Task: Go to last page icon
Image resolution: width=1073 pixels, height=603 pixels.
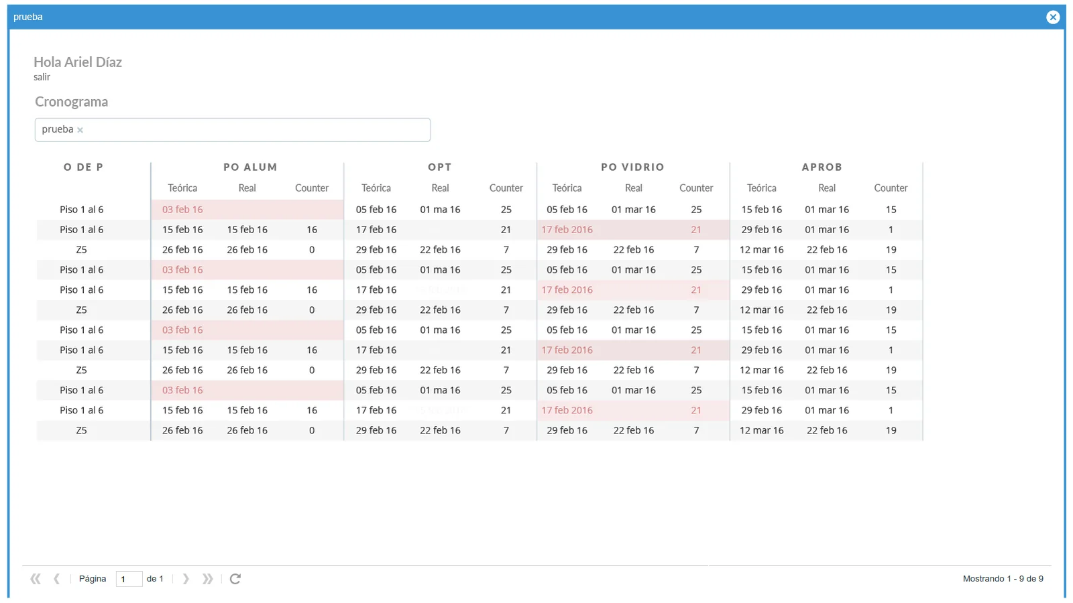Action: [208, 579]
